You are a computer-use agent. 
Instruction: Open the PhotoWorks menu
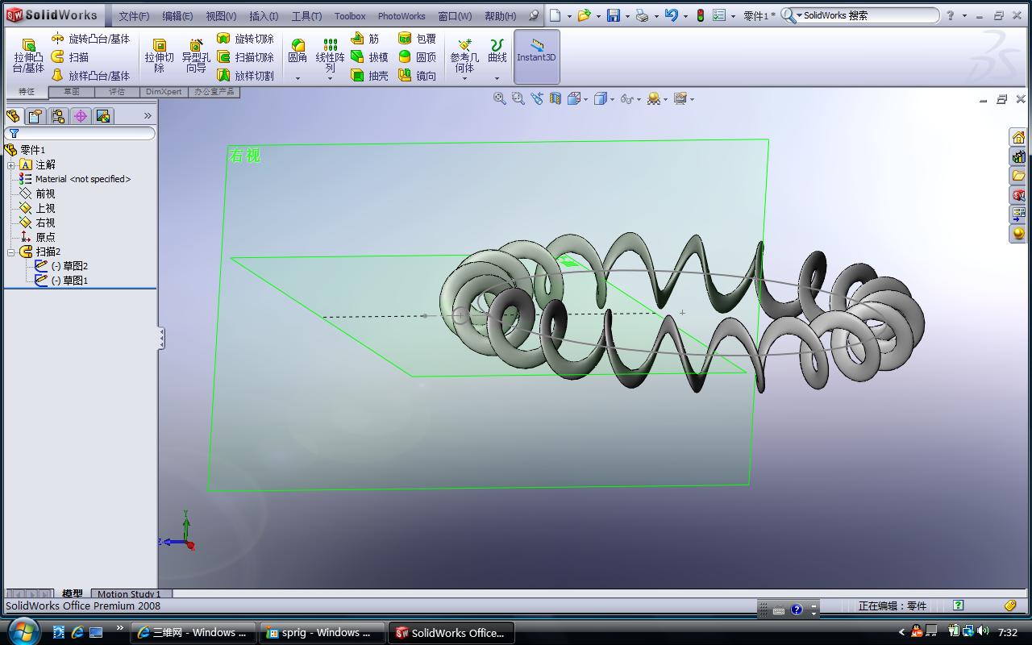[402, 16]
